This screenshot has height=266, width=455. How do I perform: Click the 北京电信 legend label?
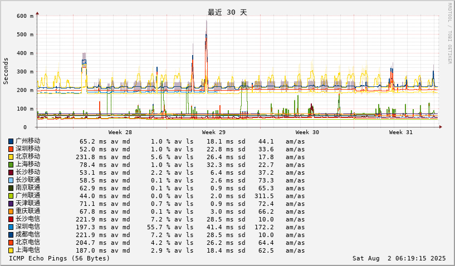coord(28,243)
